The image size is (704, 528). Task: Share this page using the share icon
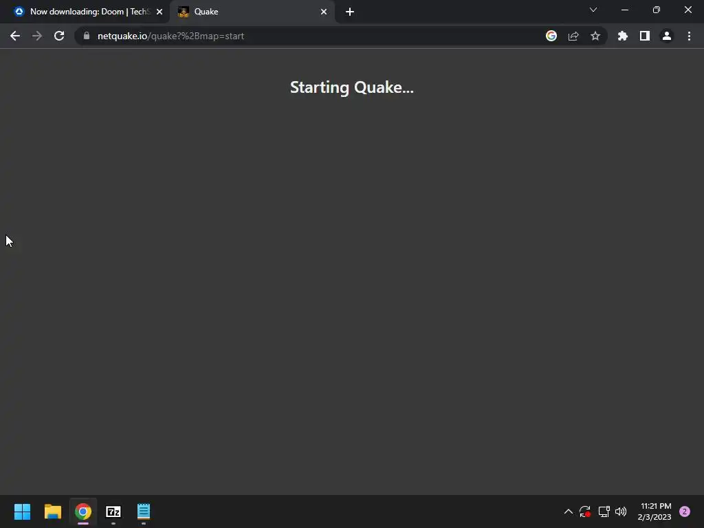pos(573,36)
